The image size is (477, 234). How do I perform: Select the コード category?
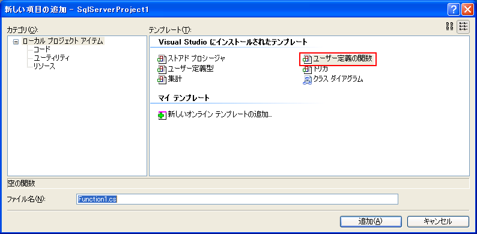(x=42, y=49)
